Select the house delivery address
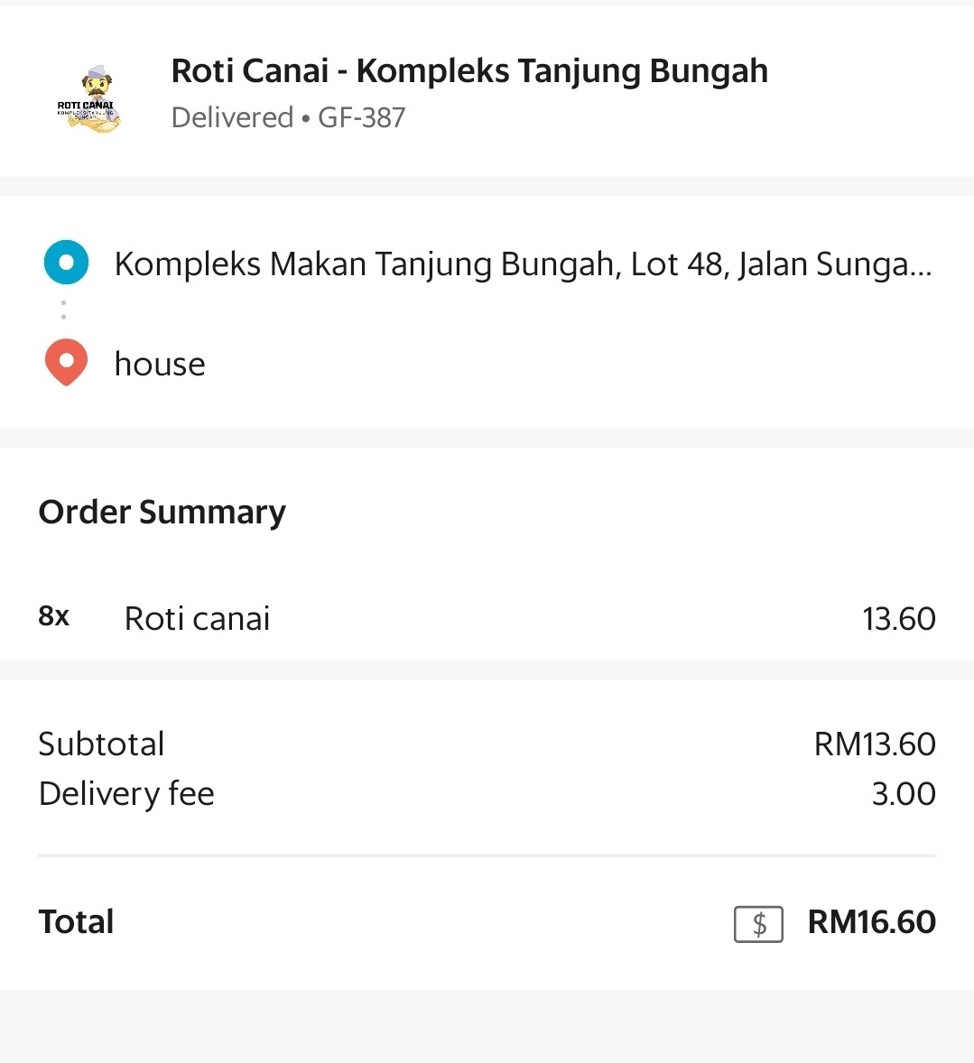The width and height of the screenshot is (974, 1063). (160, 364)
